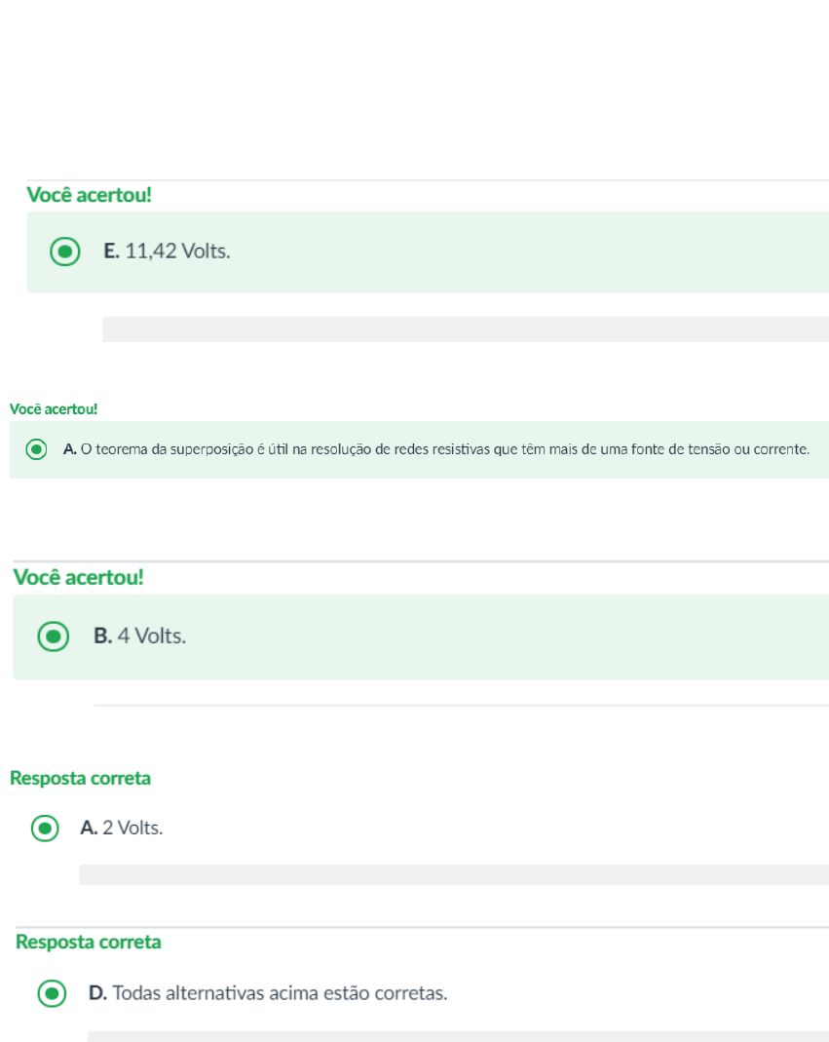The width and height of the screenshot is (829, 1042).
Task: Select the radio button beside the superposição theorem answer
Action: (37, 450)
